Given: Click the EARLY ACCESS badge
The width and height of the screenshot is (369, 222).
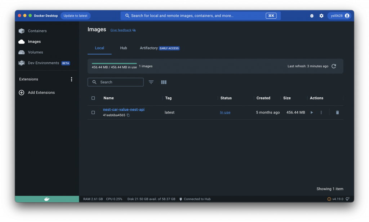Looking at the screenshot, I should point(169,48).
